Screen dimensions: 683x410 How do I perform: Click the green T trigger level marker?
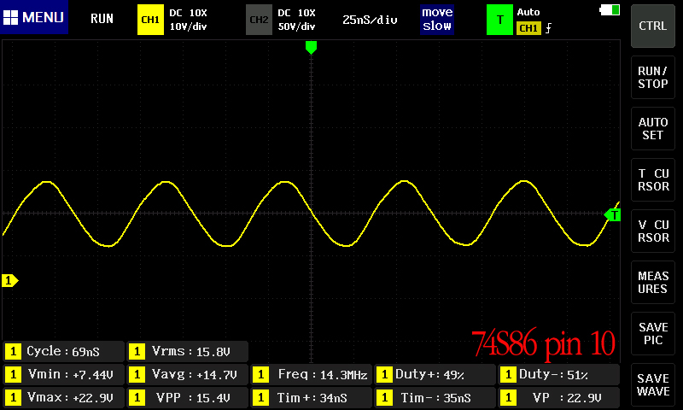coord(612,214)
